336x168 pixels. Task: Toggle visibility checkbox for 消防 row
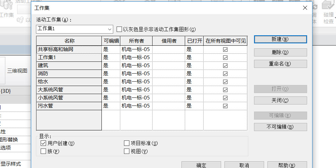225,74
